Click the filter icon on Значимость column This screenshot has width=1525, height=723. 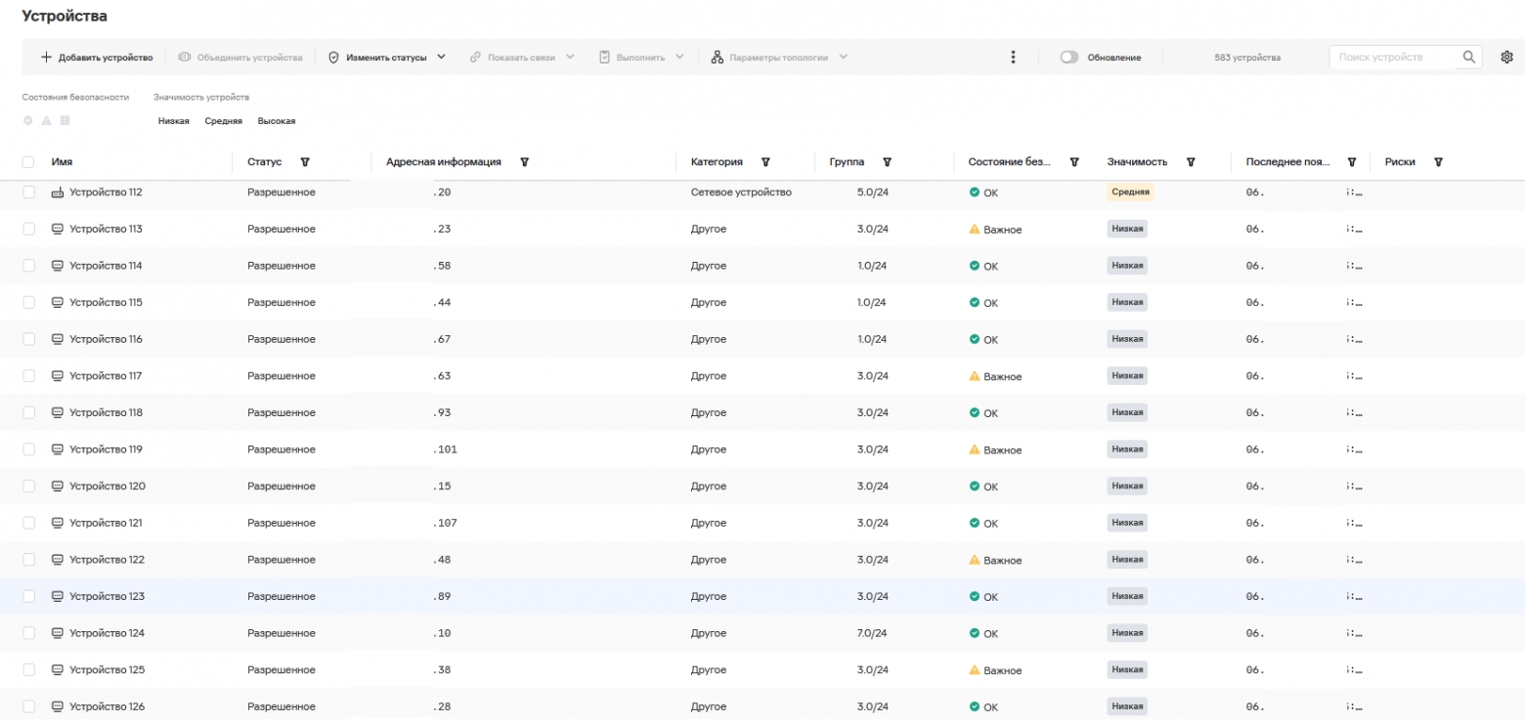[1191, 162]
